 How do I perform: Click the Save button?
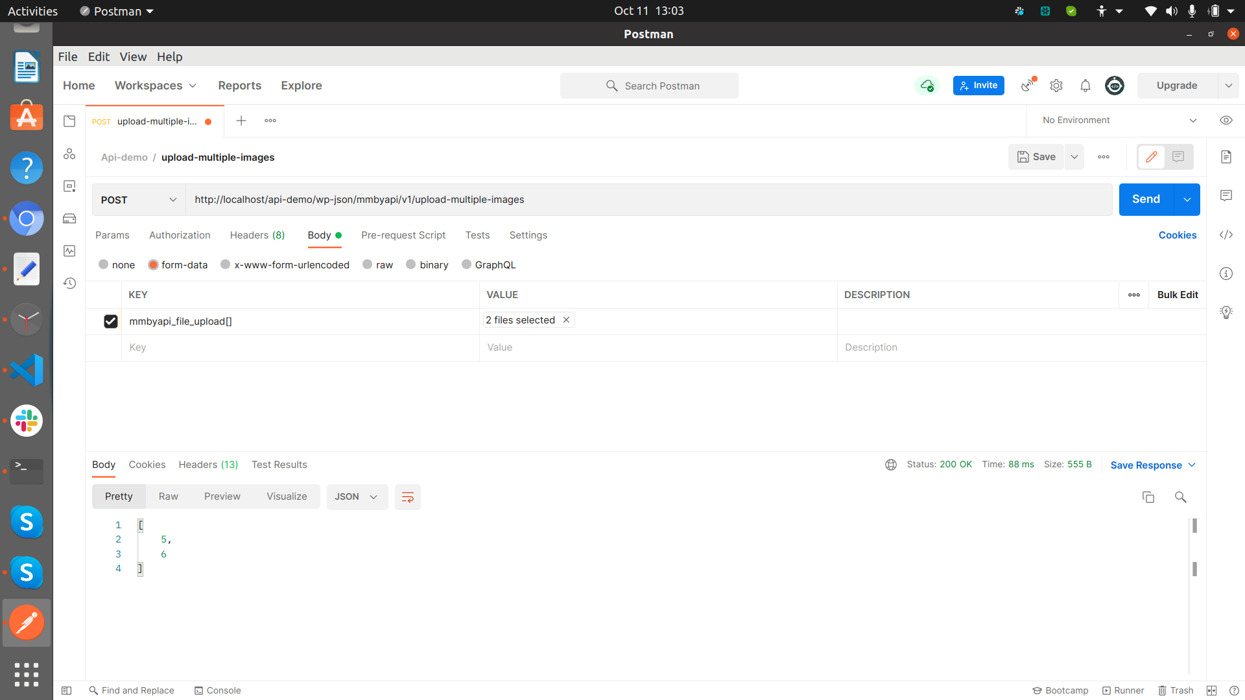coord(1036,157)
